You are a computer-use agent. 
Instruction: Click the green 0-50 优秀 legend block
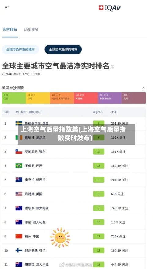click(x=14, y=98)
